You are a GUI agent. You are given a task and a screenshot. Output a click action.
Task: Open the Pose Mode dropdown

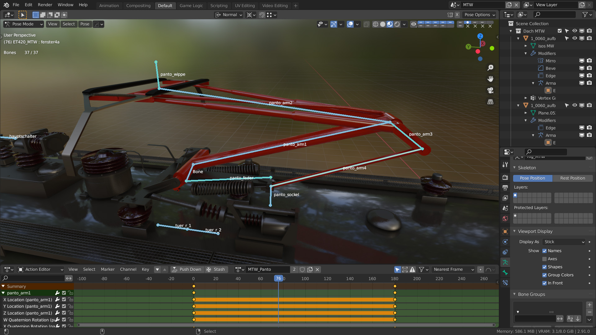[x=24, y=24]
